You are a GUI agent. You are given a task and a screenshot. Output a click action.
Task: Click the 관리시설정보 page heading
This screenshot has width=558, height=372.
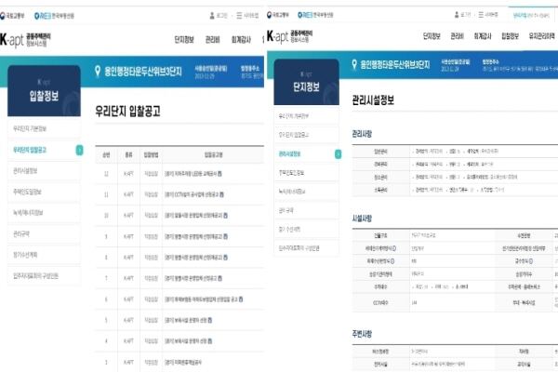click(373, 100)
